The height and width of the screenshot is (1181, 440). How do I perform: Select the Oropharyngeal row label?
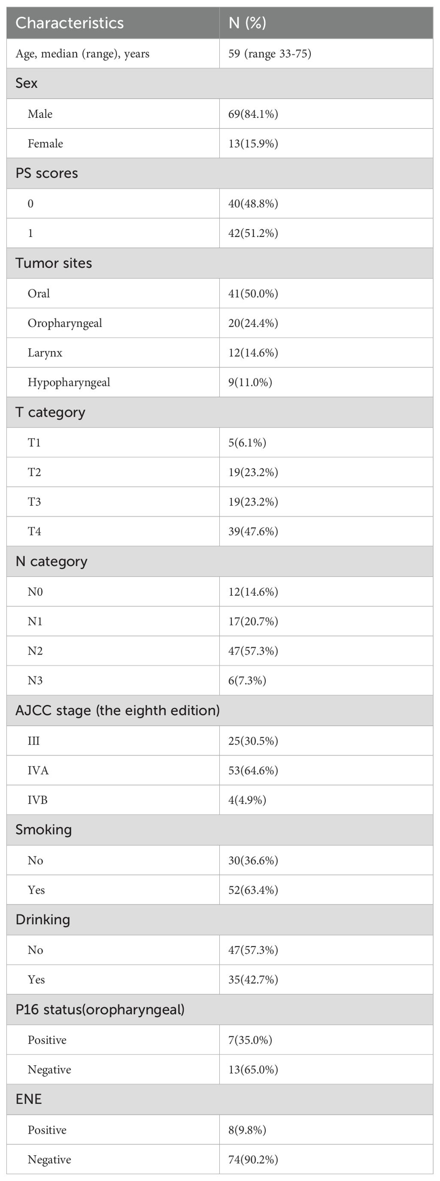point(64,323)
